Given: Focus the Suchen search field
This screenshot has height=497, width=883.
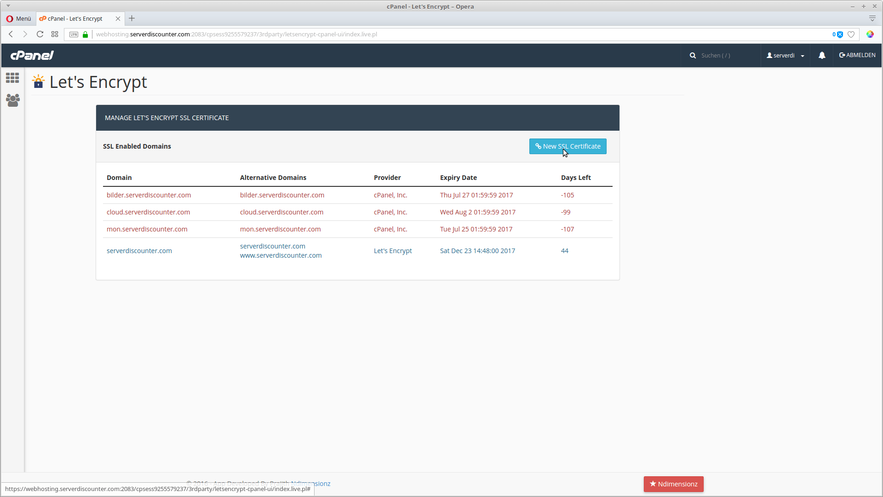Looking at the screenshot, I should click(x=728, y=55).
